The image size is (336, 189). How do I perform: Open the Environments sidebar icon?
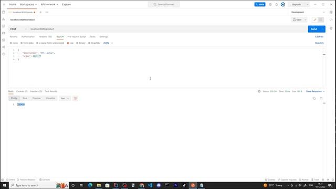[x=4, y=26]
